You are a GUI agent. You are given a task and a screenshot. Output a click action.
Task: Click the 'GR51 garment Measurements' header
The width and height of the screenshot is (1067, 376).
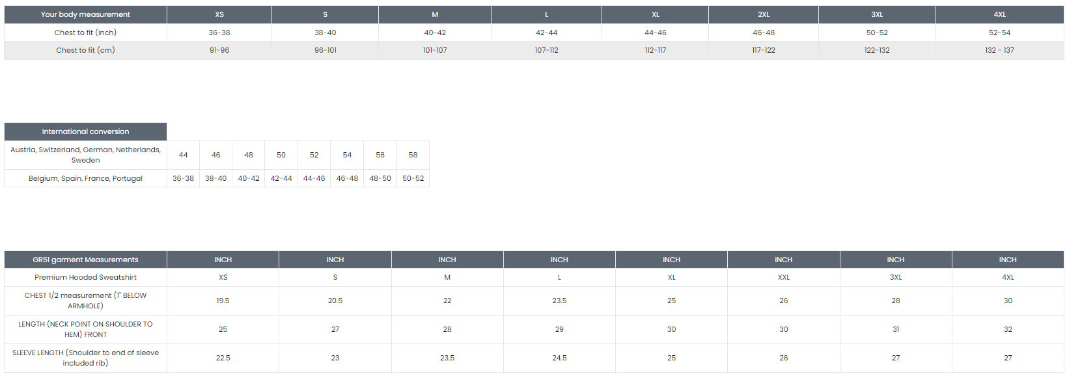[85, 260]
